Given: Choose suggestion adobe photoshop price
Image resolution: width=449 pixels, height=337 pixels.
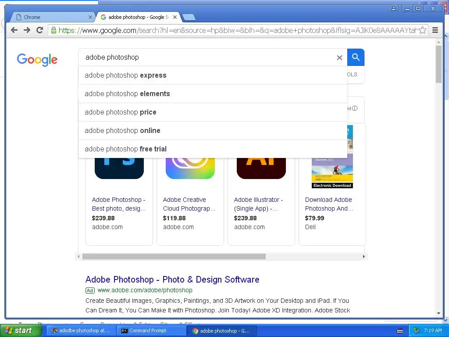Looking at the screenshot, I should [213, 112].
